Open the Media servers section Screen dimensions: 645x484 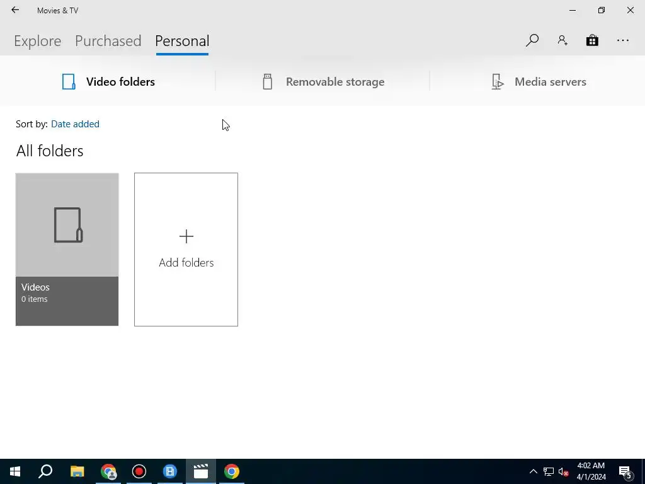click(x=539, y=81)
